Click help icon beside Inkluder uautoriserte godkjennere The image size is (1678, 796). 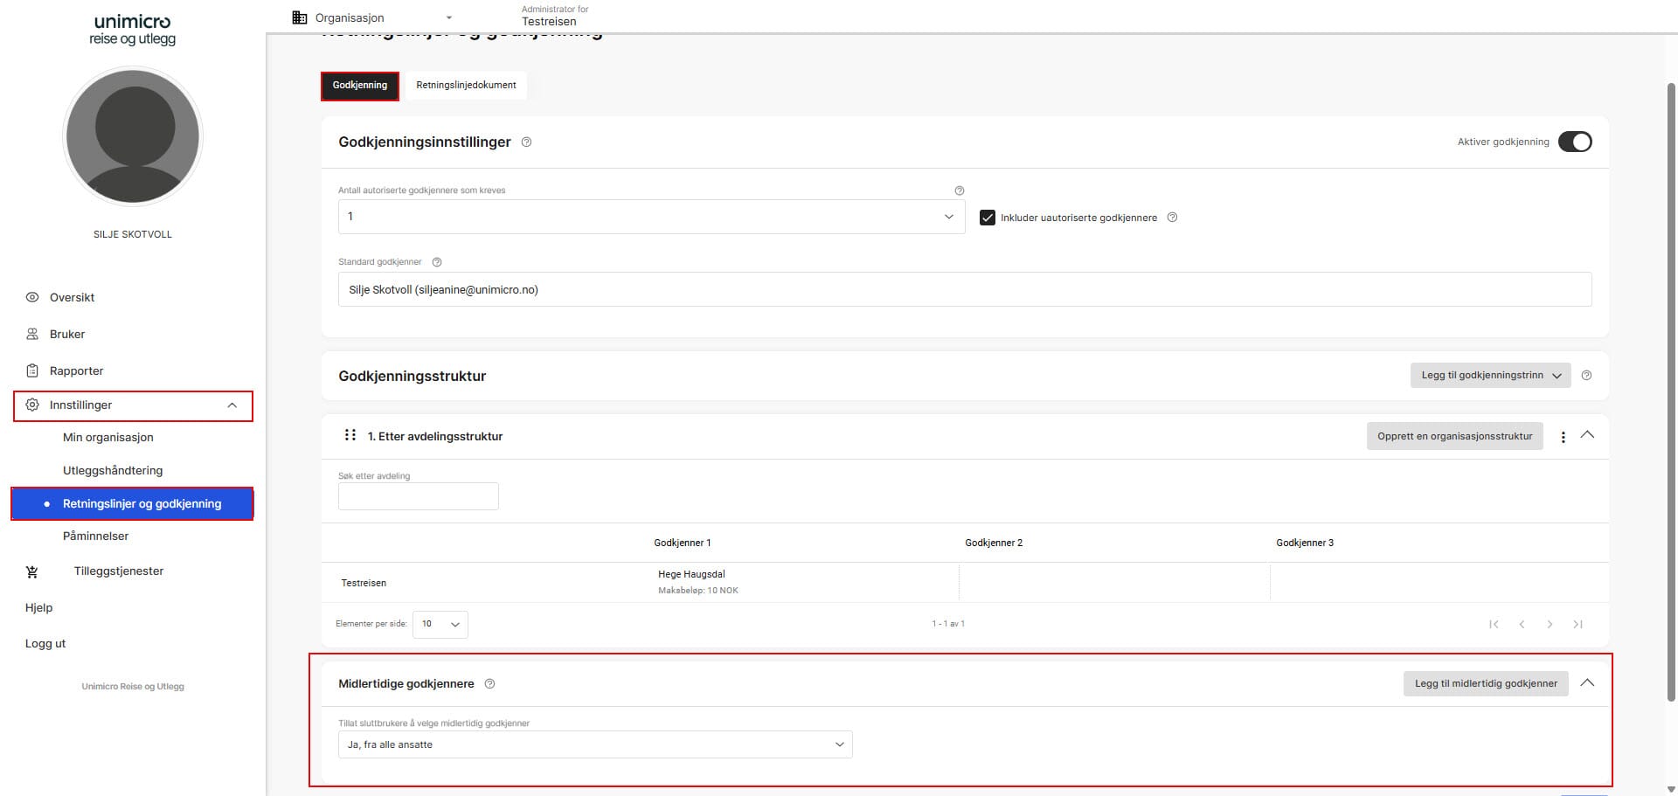tap(1172, 218)
